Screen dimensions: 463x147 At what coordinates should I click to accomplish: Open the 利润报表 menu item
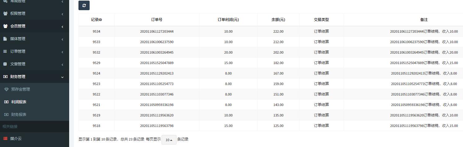(x=19, y=102)
